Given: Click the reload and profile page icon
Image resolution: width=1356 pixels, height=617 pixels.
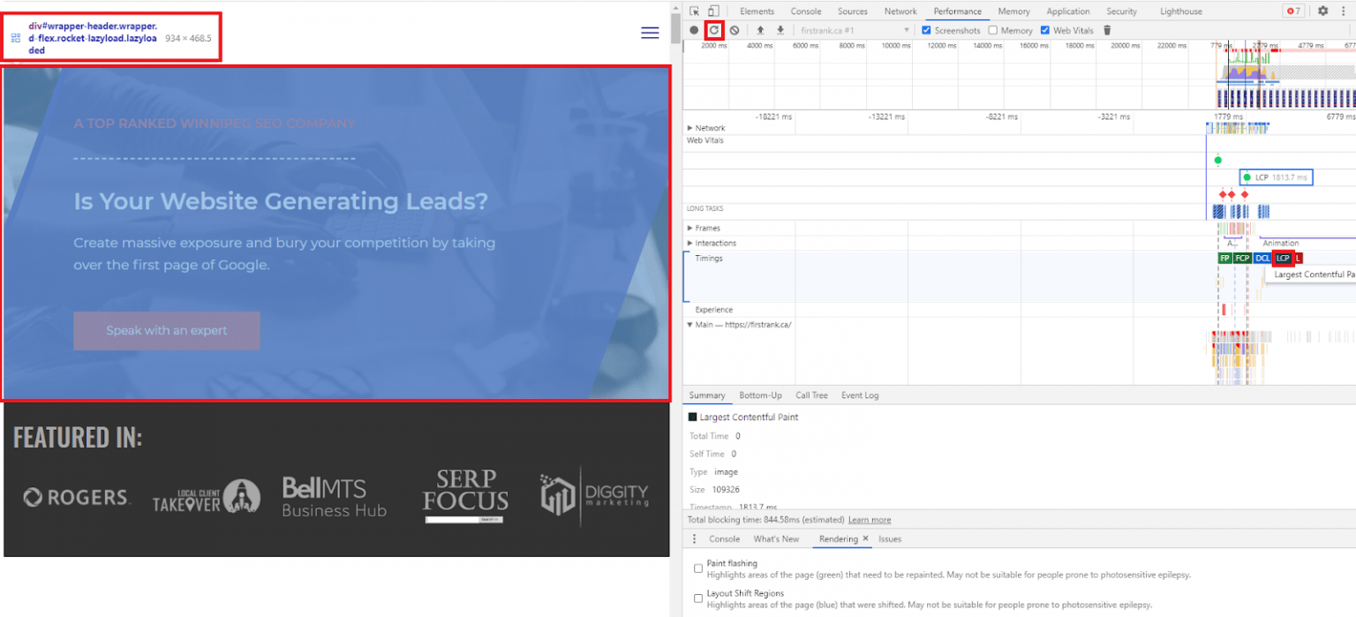Looking at the screenshot, I should click(714, 30).
